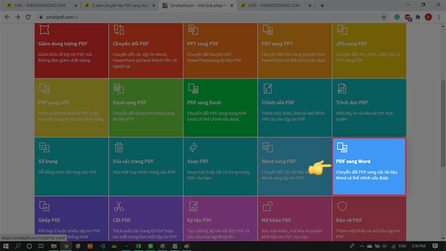Image resolution: width=446 pixels, height=251 pixels.
Task: Open Windows taskbar search
Action: point(18,246)
